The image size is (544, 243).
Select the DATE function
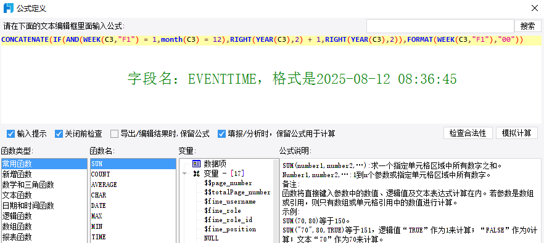133,205
